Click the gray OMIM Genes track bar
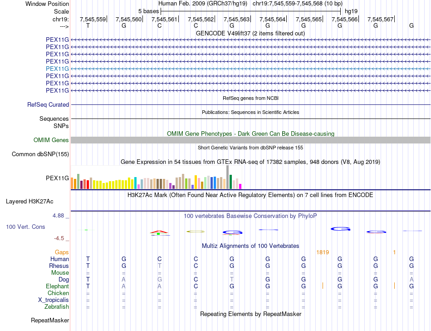 coord(250,140)
